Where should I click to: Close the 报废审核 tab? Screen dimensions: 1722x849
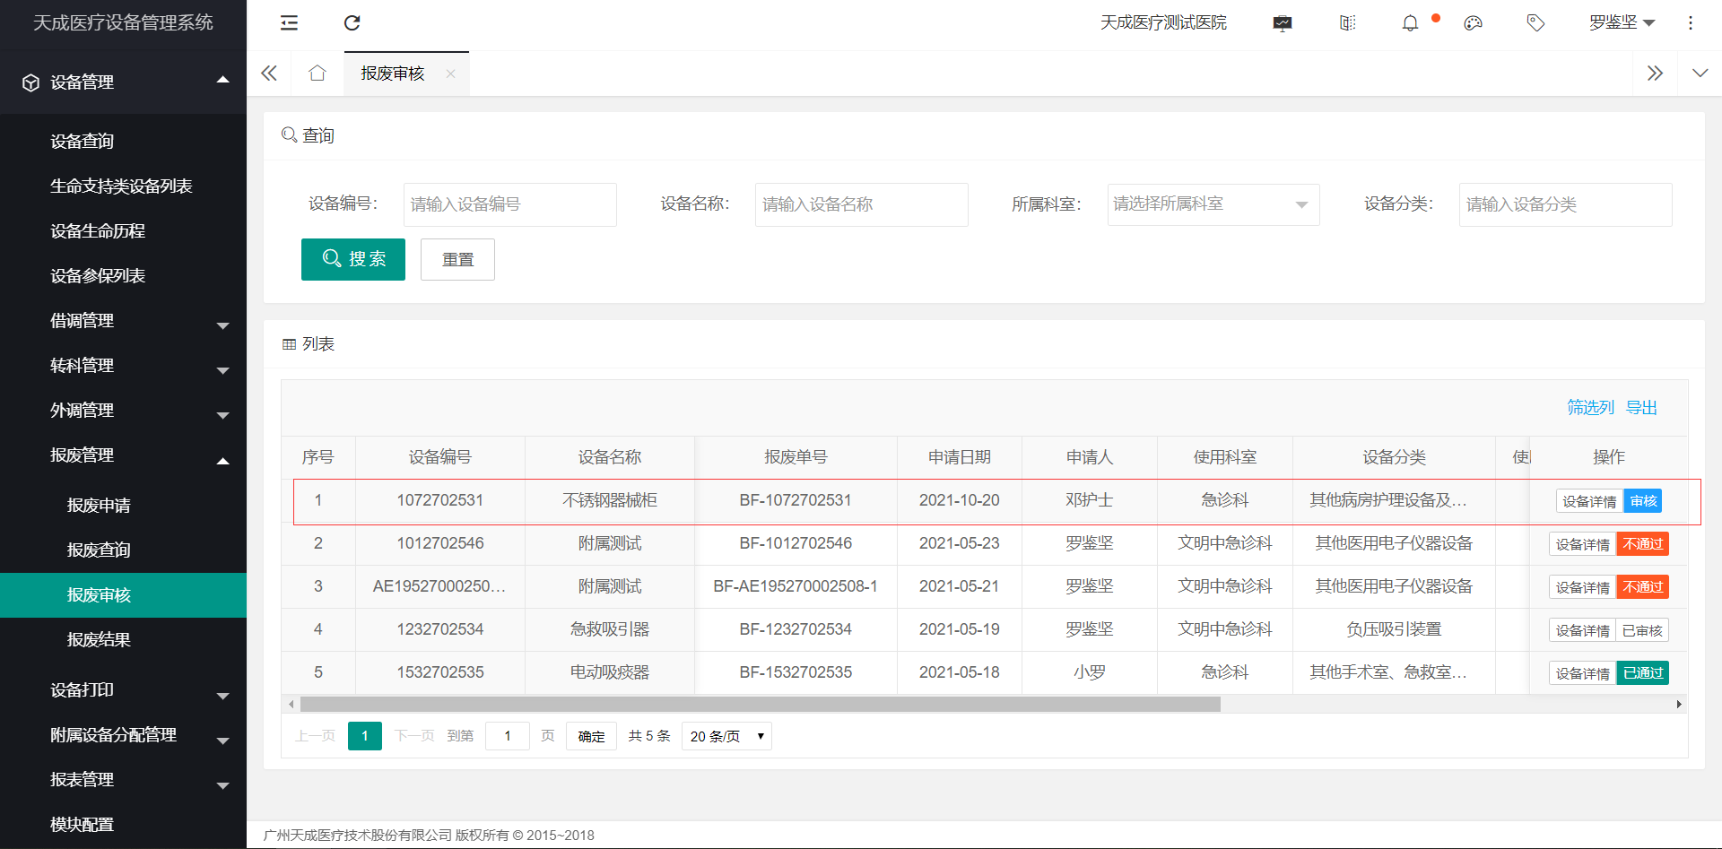click(x=450, y=74)
